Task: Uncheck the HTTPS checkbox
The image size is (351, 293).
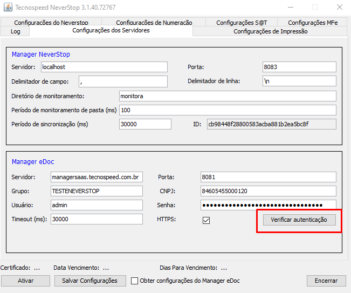Action: coord(206,220)
